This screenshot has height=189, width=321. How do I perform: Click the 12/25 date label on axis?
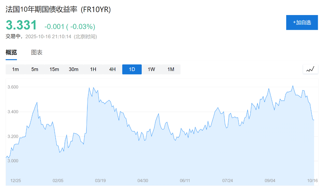(16, 181)
